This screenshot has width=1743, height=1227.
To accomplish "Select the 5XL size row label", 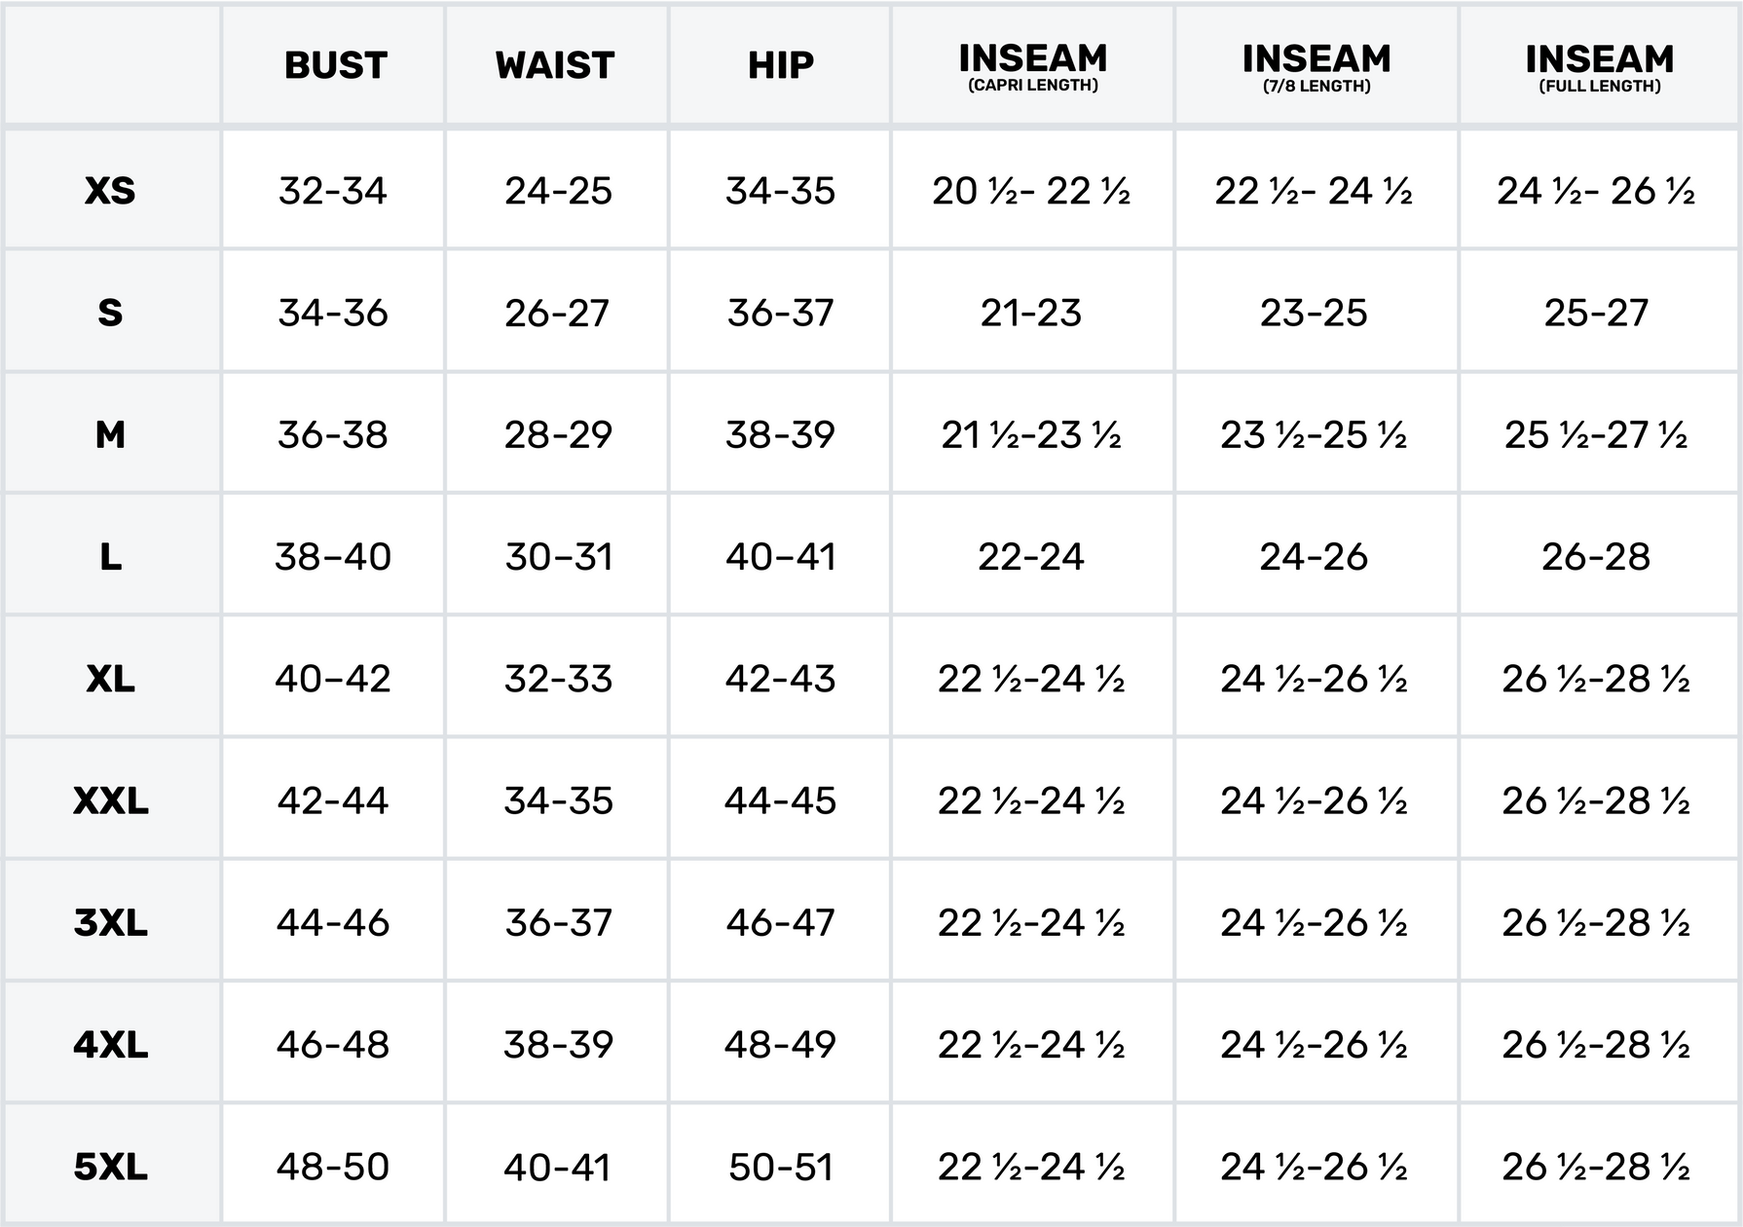I will 110,1166.
